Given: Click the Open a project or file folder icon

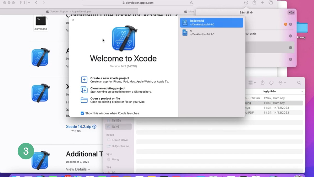Looking at the screenshot, I should pos(84,100).
